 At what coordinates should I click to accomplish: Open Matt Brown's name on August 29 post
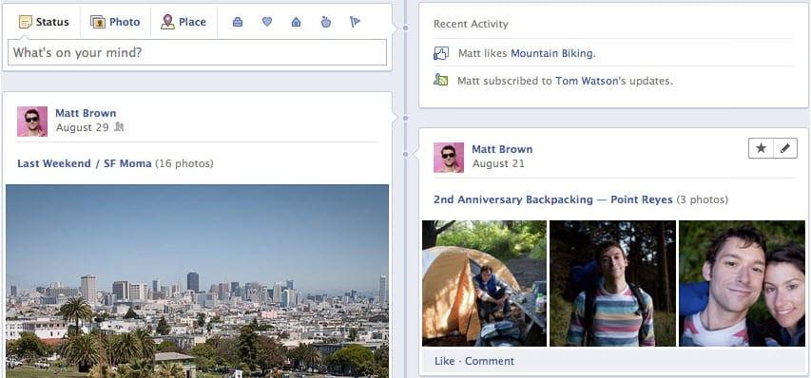click(86, 113)
